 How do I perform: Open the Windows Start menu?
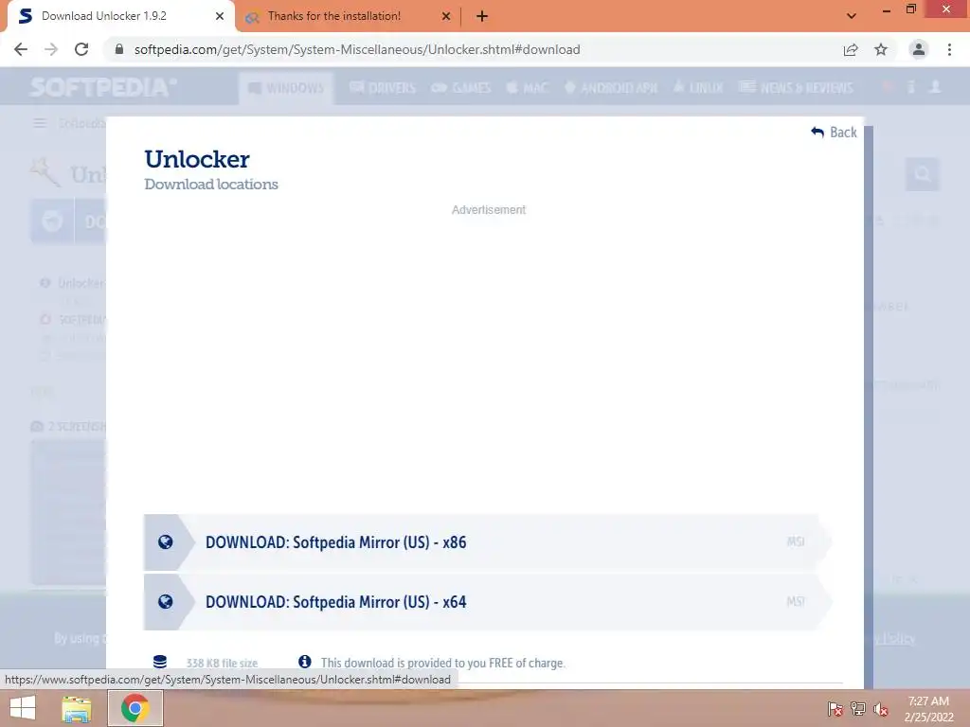click(23, 708)
